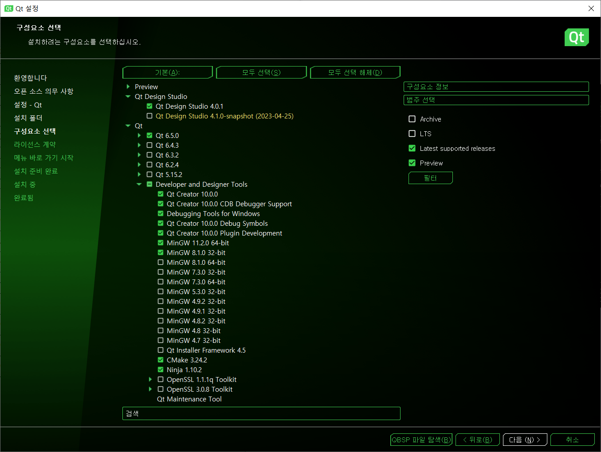601x452 pixels.
Task: Click the 환영합니다 step in sidebar
Action: (30, 78)
